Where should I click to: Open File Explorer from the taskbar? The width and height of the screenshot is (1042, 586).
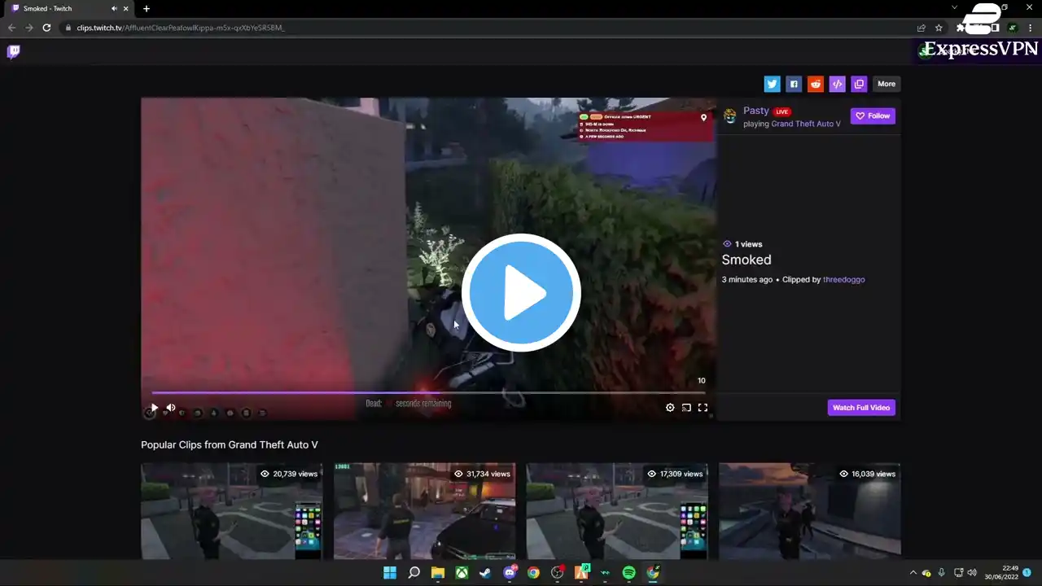(x=437, y=572)
